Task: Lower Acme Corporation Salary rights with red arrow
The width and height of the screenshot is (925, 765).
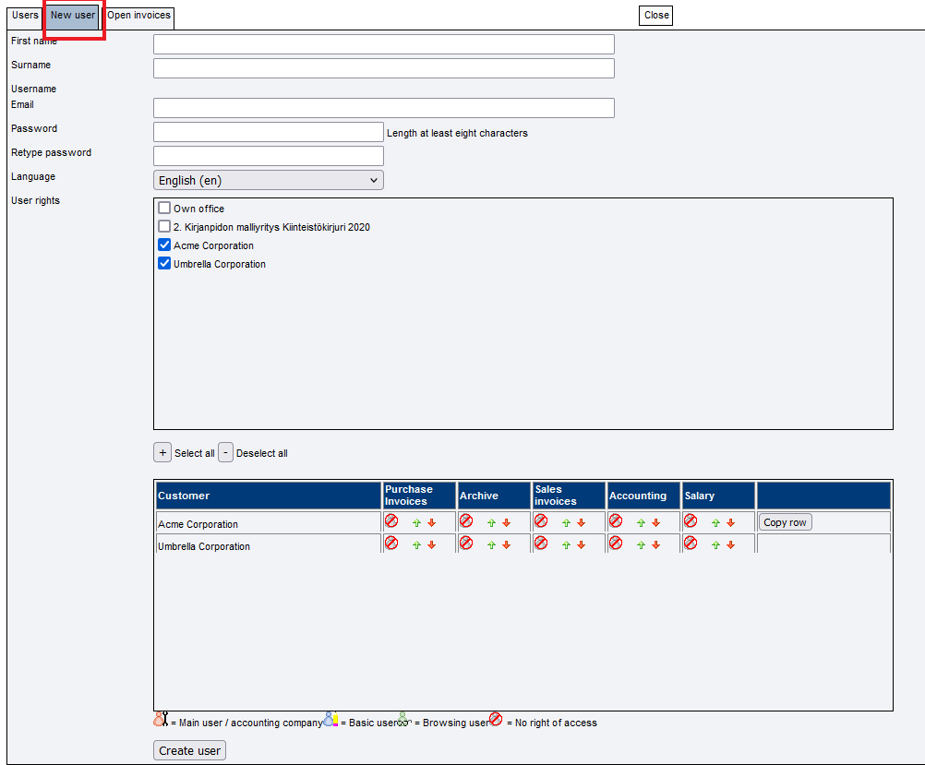Action: (731, 523)
